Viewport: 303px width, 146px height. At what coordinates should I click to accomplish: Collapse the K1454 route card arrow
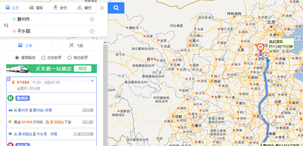93,80
